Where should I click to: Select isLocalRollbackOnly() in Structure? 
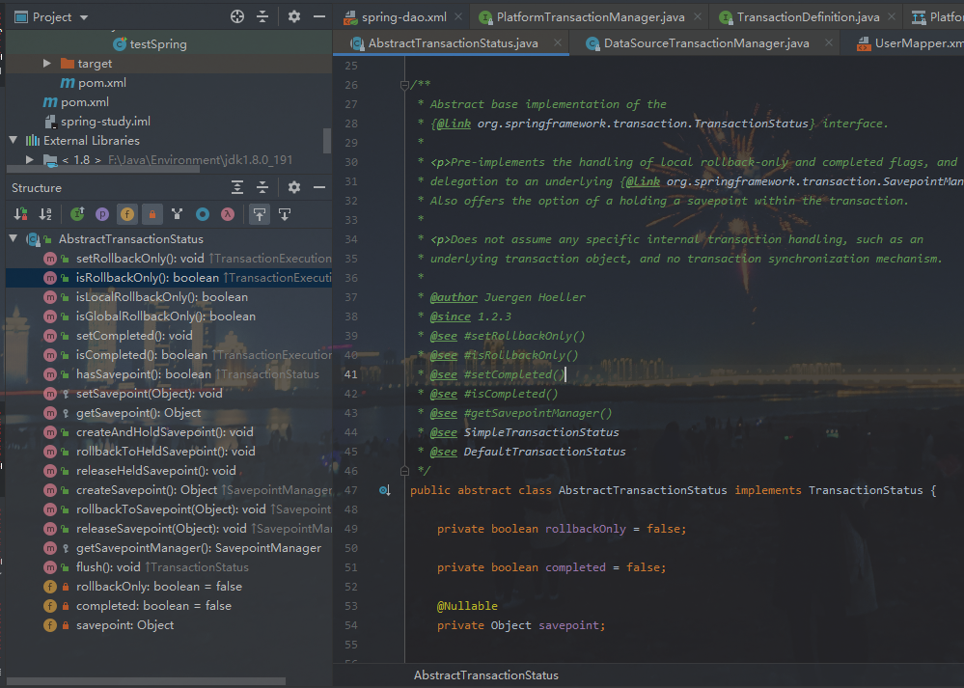point(162,297)
